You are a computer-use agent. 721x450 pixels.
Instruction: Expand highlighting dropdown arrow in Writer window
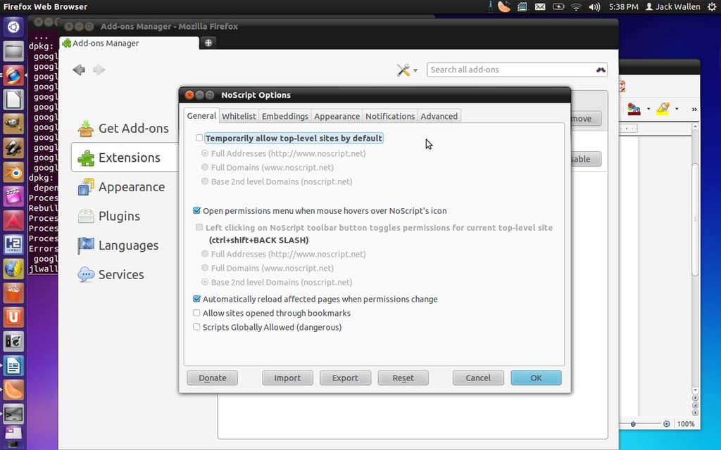point(677,109)
